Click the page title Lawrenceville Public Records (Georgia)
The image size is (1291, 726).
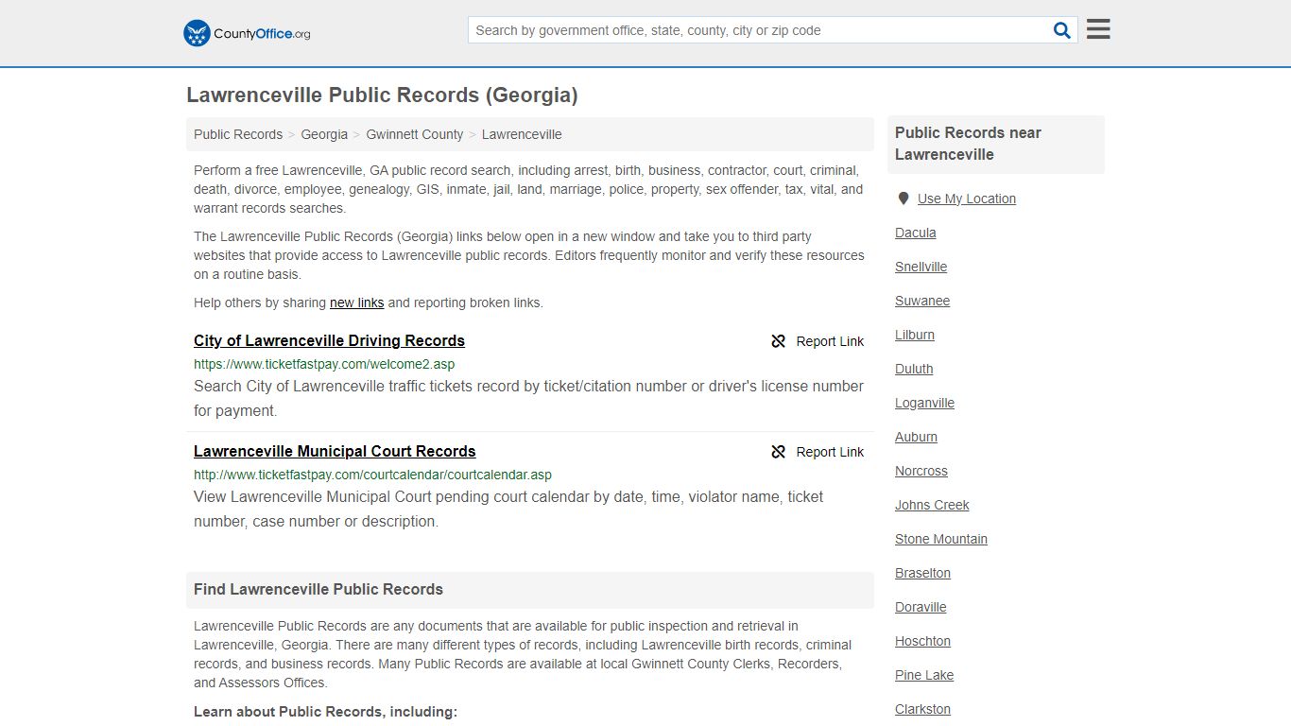(382, 95)
